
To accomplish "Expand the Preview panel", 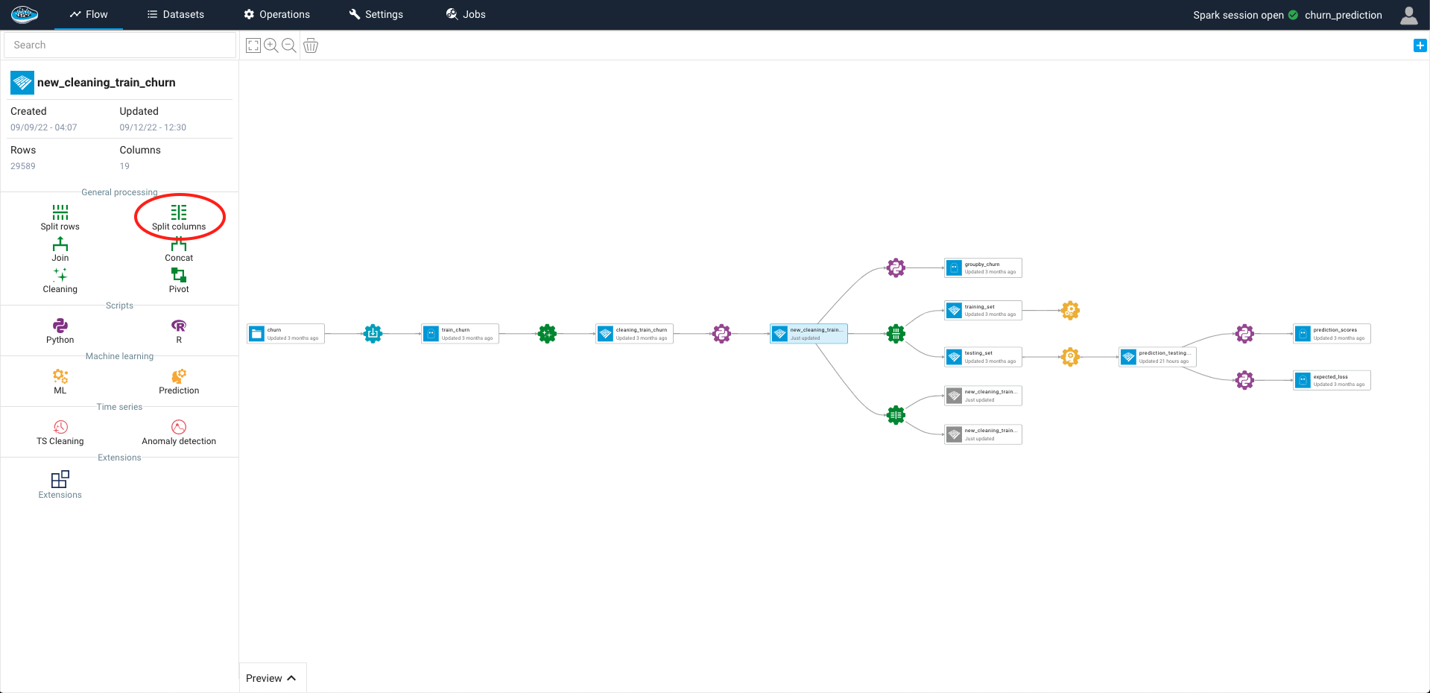I will tap(272, 678).
